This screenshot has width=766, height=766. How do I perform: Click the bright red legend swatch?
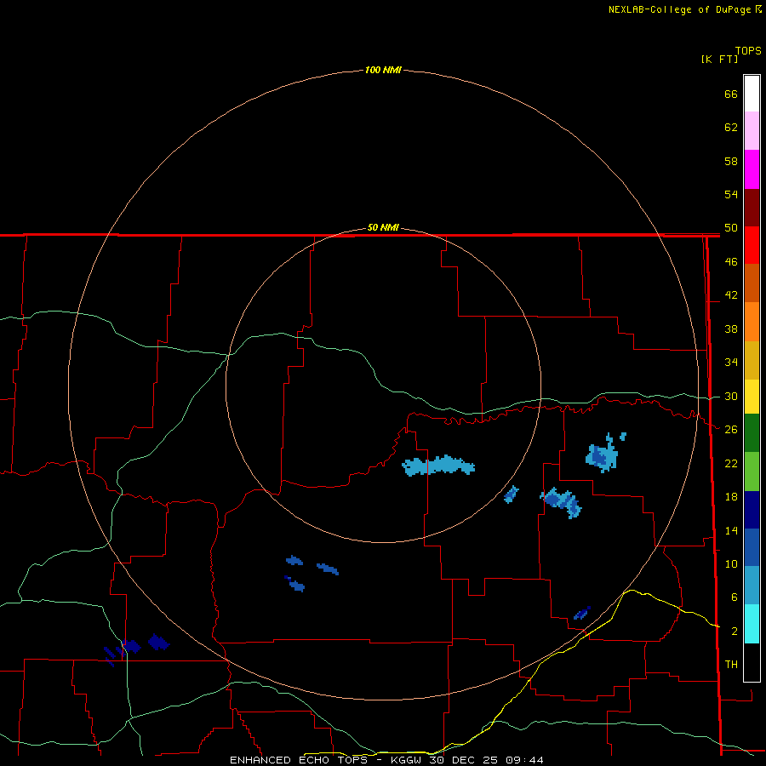tap(752, 245)
